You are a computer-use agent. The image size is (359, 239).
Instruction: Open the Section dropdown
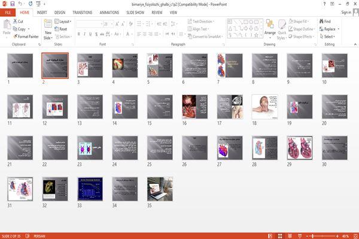(63, 37)
